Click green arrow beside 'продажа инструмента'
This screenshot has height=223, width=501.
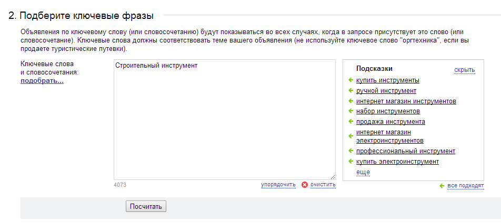pyautogui.click(x=350, y=121)
